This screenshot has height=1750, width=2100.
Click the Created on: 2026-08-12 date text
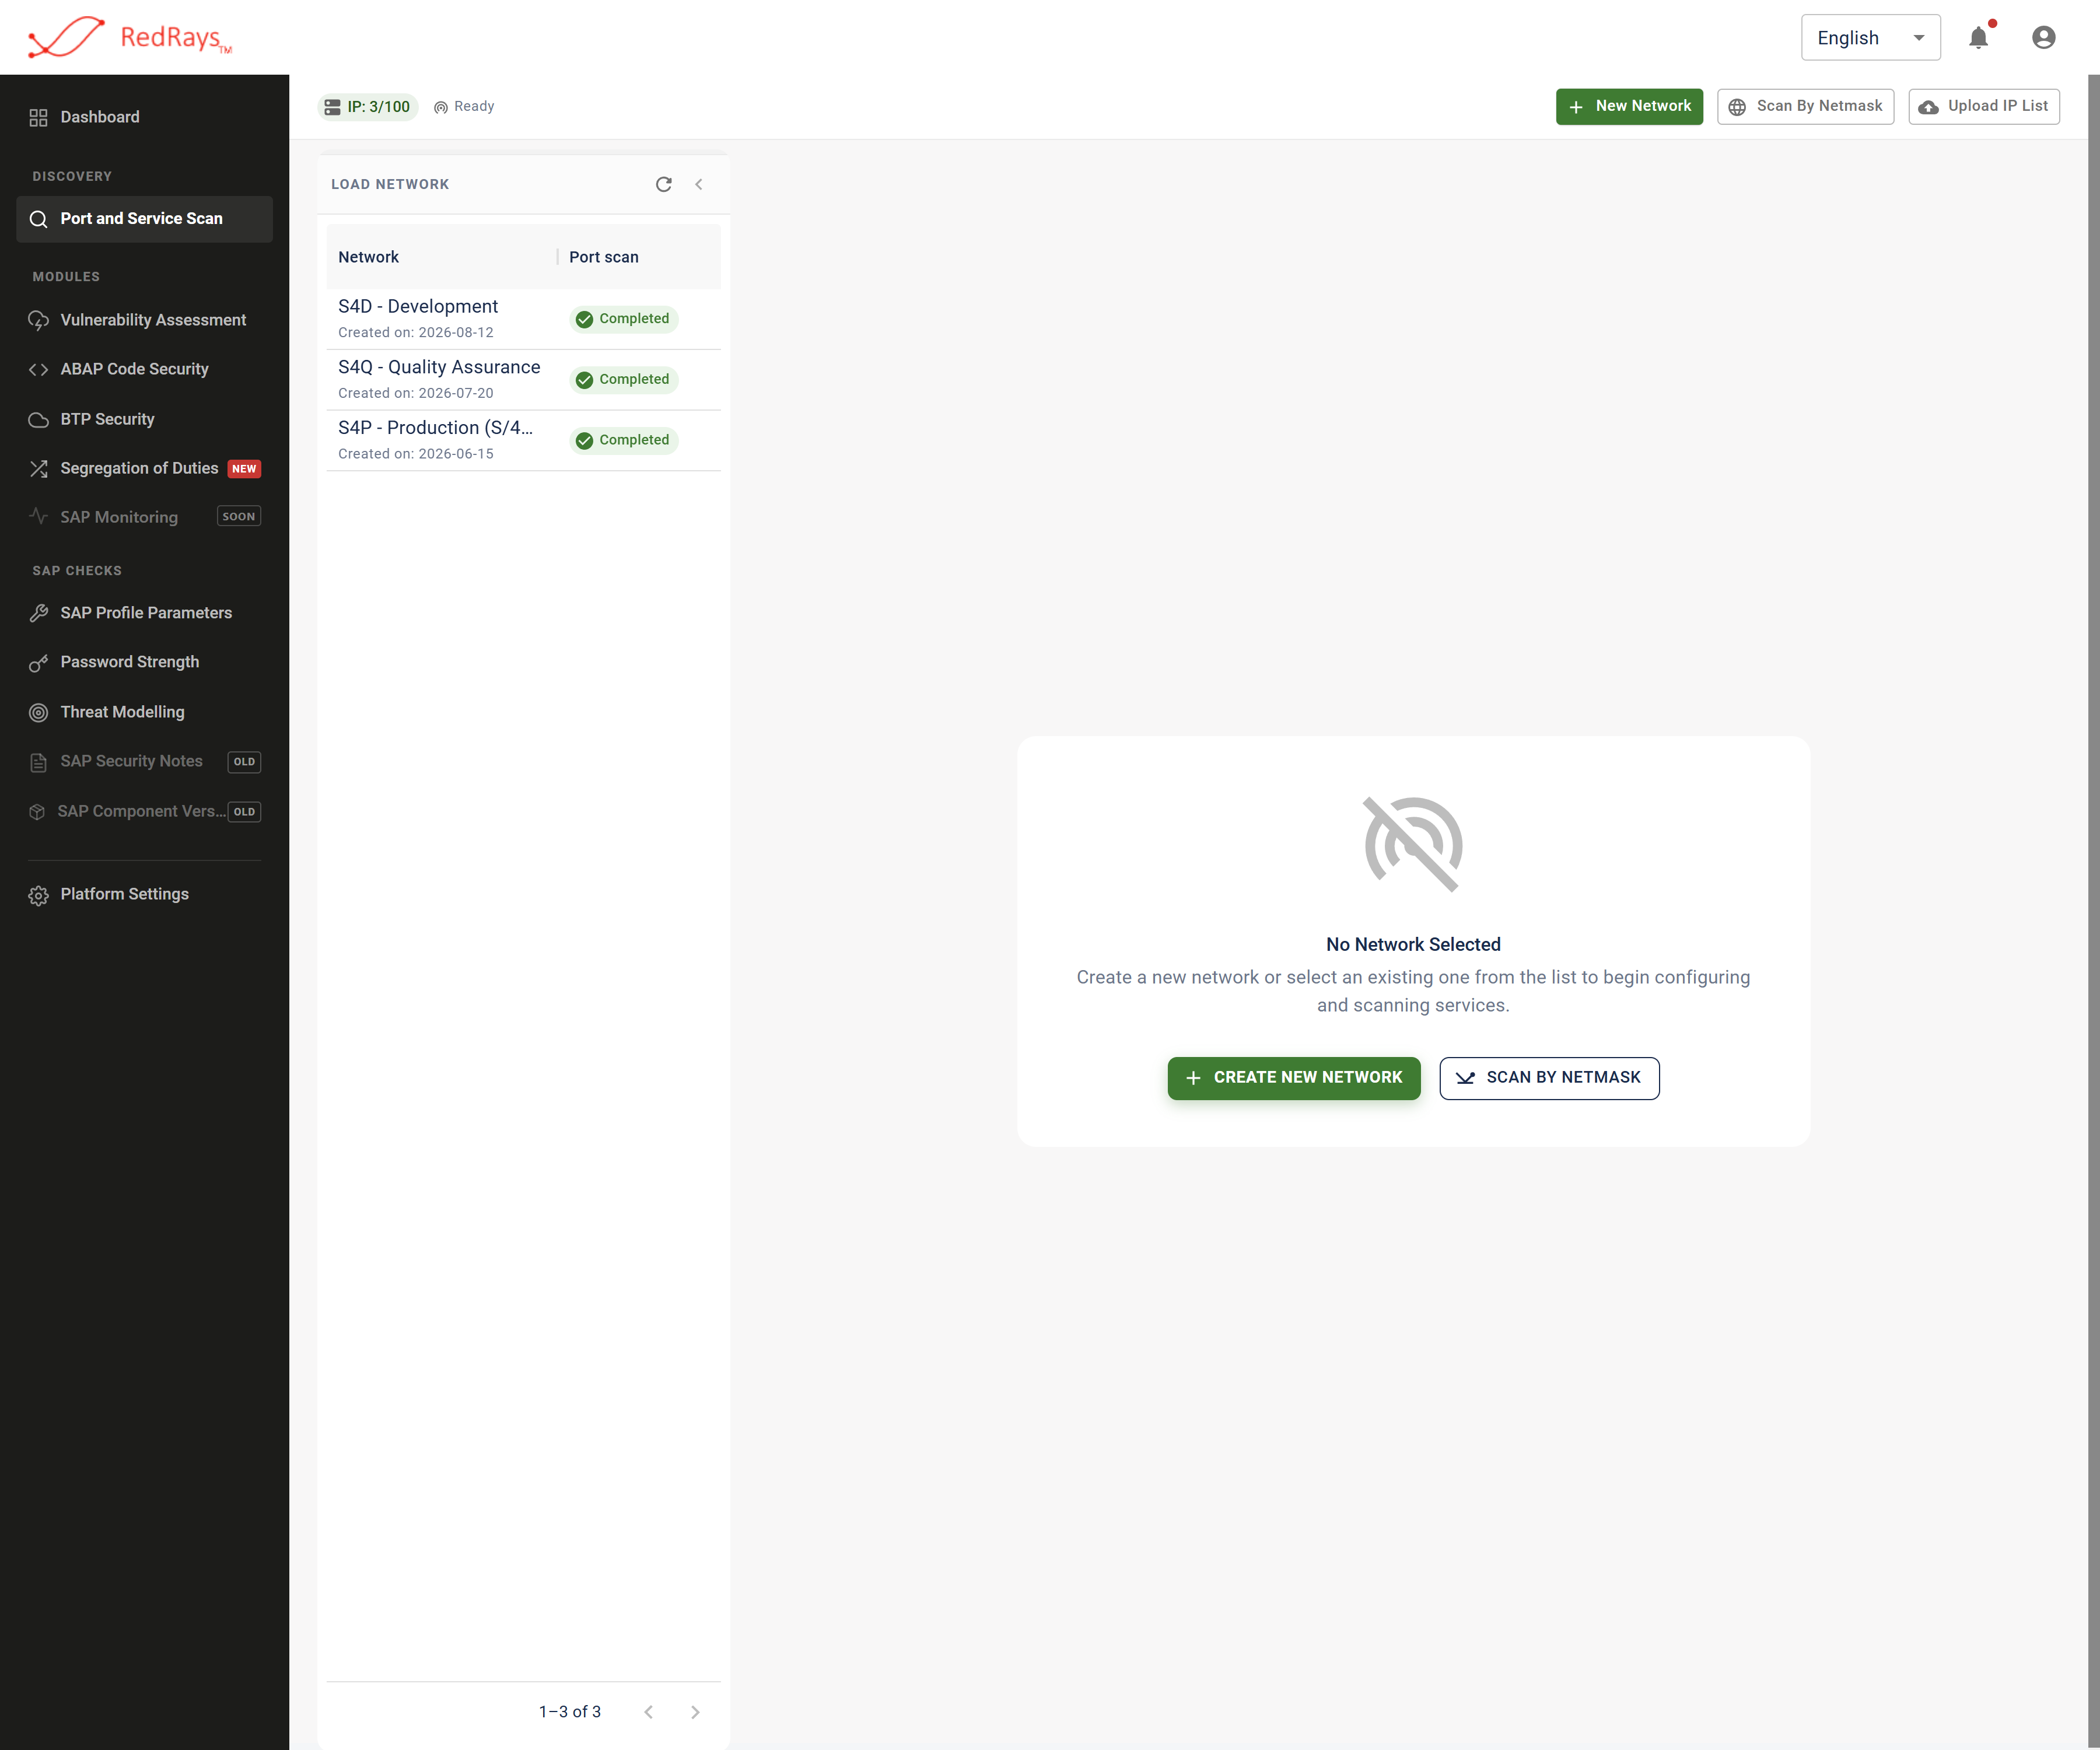[x=415, y=333]
